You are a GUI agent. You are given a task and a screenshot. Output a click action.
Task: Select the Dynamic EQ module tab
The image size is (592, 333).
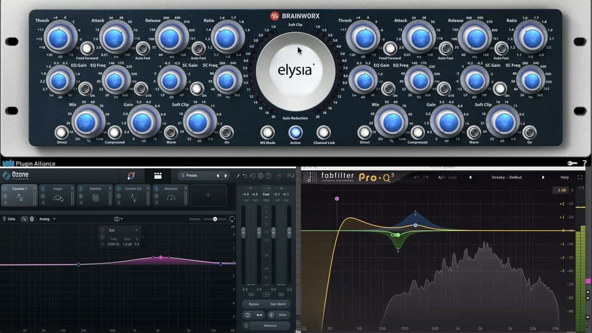click(133, 195)
